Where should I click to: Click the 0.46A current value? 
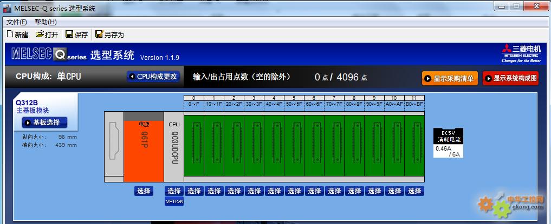(x=443, y=148)
